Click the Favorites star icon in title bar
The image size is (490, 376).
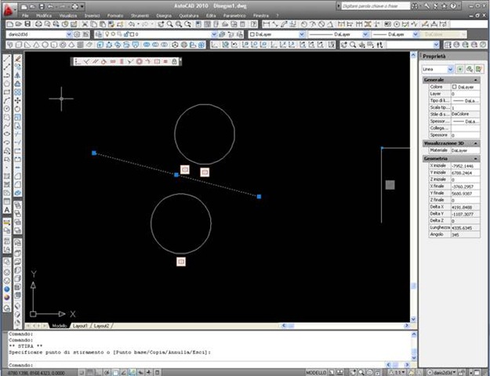point(444,6)
